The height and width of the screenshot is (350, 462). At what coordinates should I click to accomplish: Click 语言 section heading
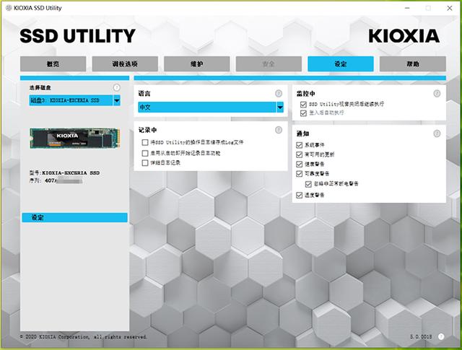point(144,94)
